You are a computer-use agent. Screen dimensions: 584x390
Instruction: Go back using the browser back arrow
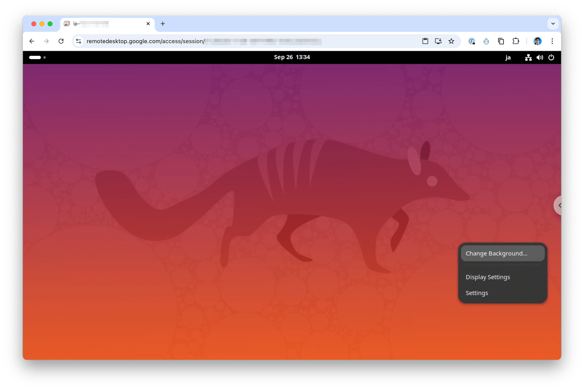click(x=32, y=41)
